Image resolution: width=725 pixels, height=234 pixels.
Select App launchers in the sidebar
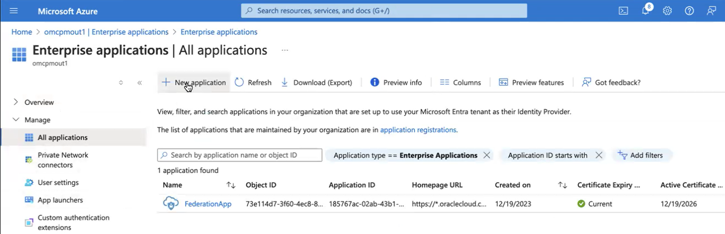coord(60,200)
